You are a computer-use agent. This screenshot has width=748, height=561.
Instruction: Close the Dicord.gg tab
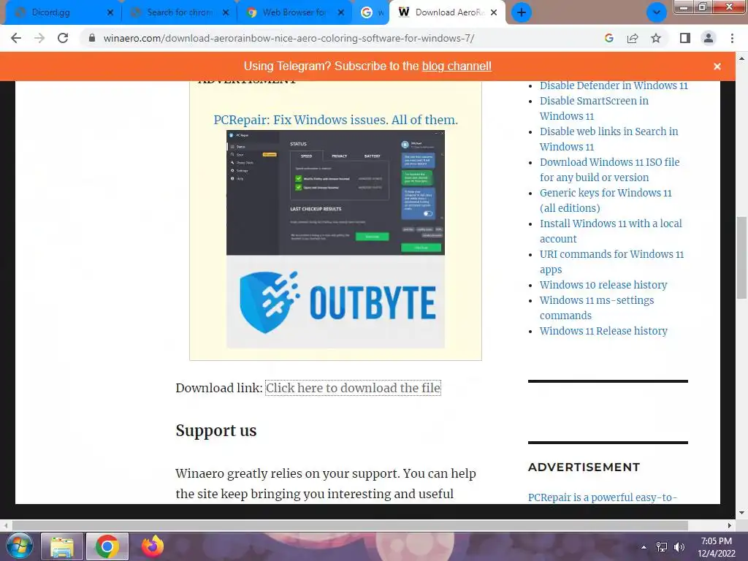point(110,12)
